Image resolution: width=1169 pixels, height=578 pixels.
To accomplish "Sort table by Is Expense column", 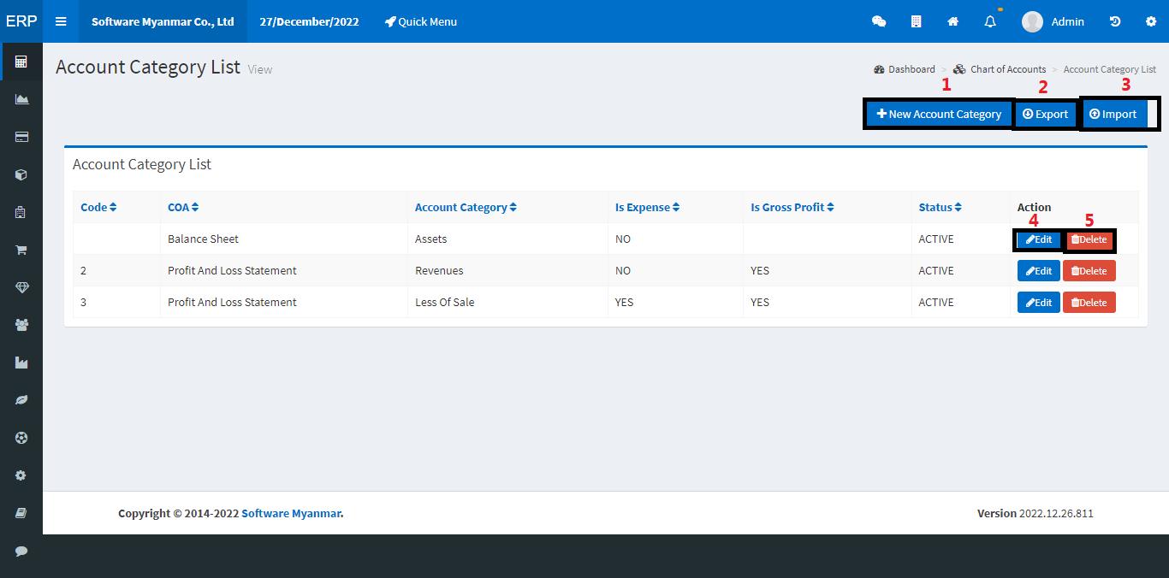I will pyautogui.click(x=647, y=207).
